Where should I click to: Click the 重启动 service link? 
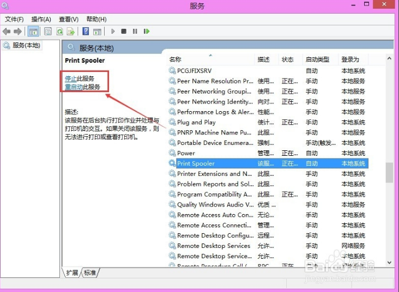(74, 87)
